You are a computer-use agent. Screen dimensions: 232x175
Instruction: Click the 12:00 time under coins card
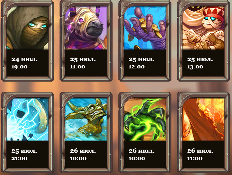click(136, 67)
